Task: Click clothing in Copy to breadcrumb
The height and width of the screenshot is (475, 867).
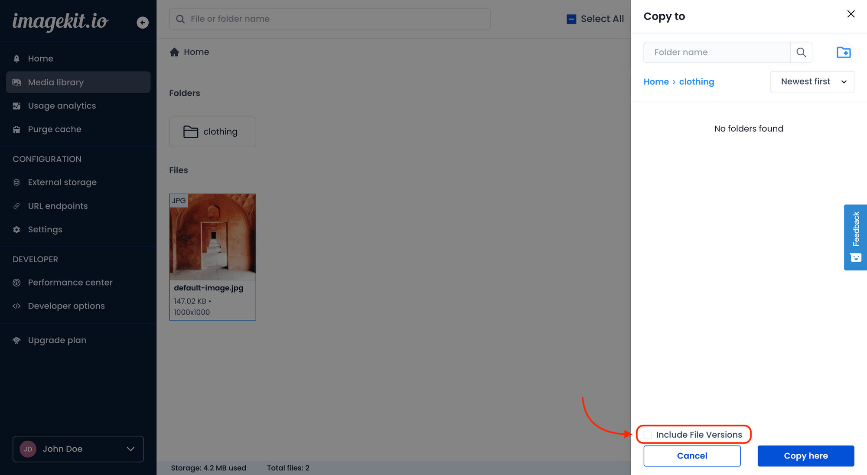Action: click(696, 82)
